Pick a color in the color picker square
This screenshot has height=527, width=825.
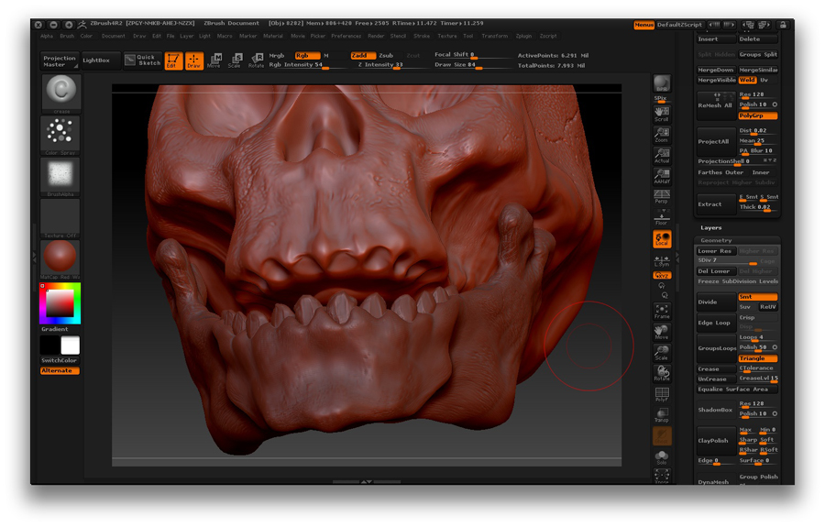click(x=60, y=303)
